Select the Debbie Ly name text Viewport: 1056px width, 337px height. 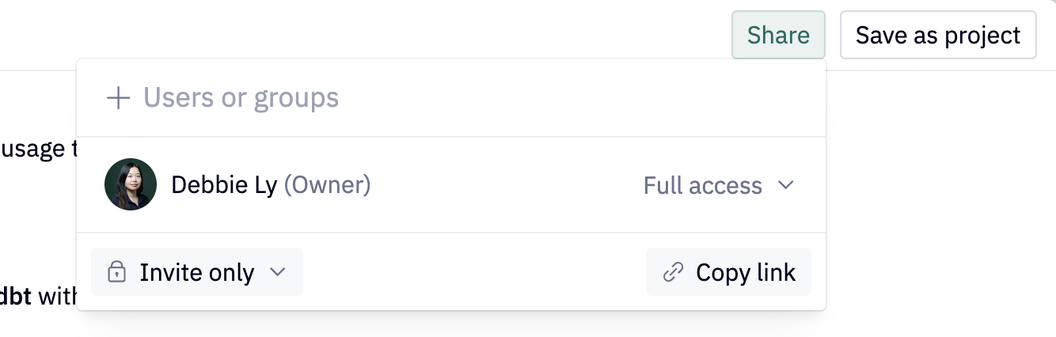coord(224,185)
